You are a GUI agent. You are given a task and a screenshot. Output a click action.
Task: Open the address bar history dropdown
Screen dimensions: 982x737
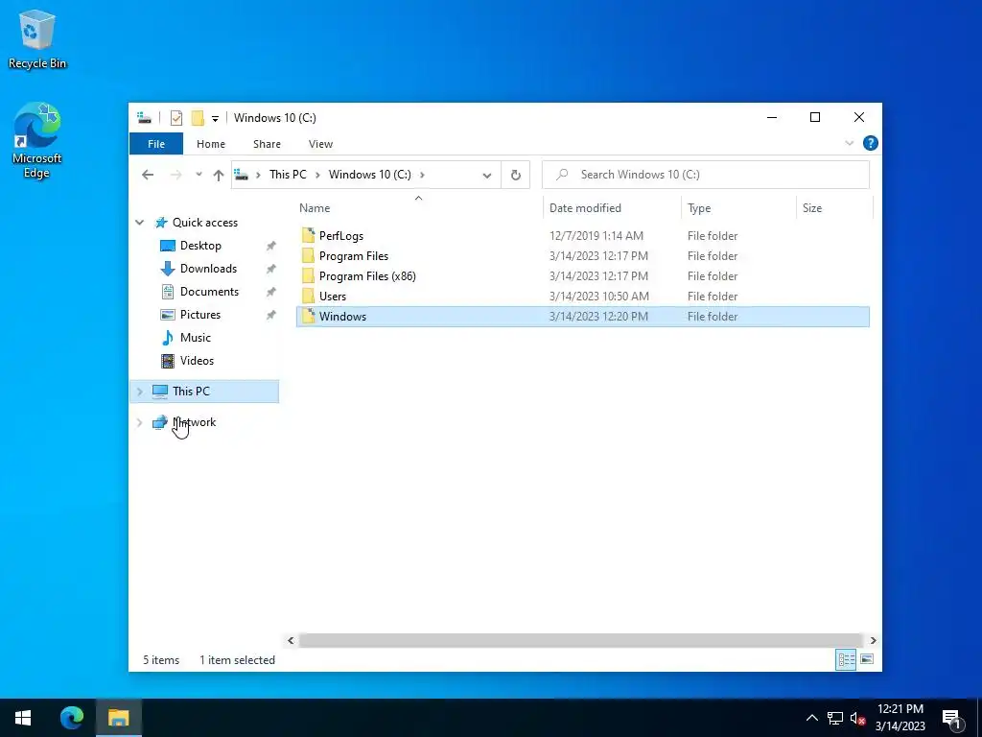click(x=486, y=175)
